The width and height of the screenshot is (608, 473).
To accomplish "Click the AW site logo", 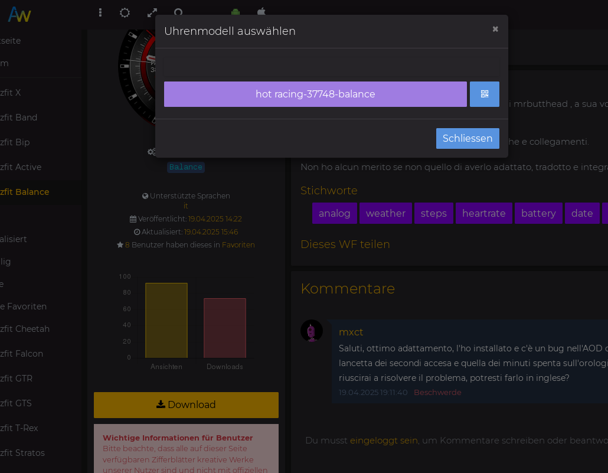I will [19, 14].
